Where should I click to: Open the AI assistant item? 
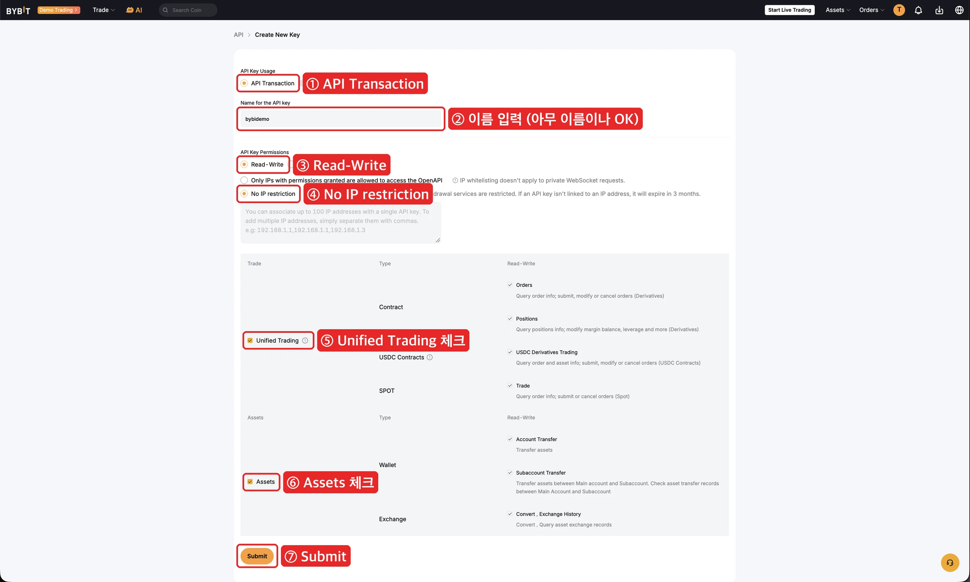[x=134, y=10]
